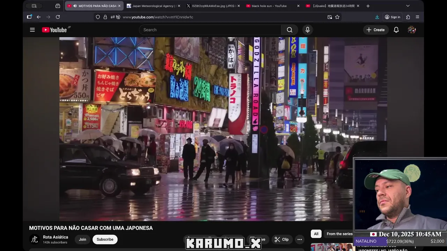View site security padlock info
Image resolution: width=447 pixels, height=251 pixels.
[x=105, y=17]
